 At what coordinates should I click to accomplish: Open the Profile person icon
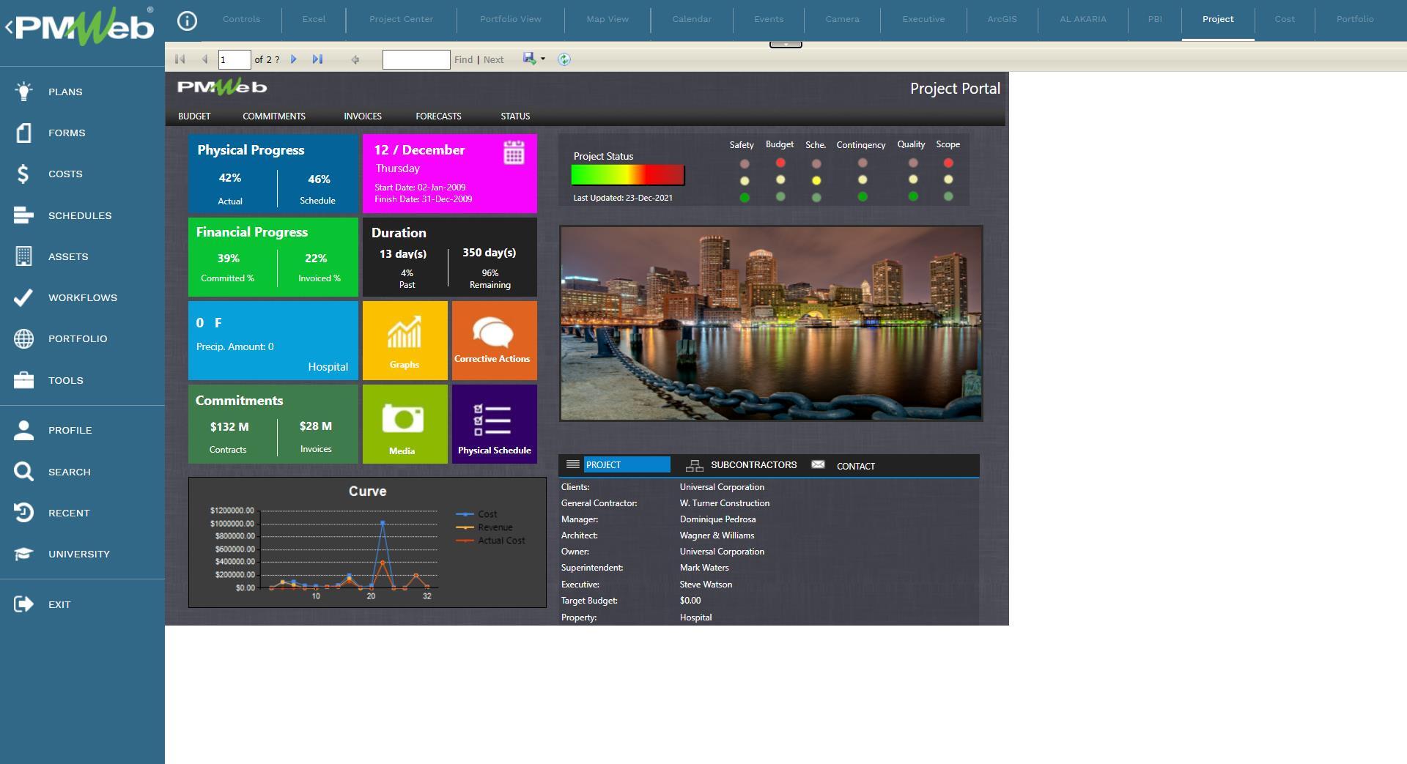(x=23, y=430)
